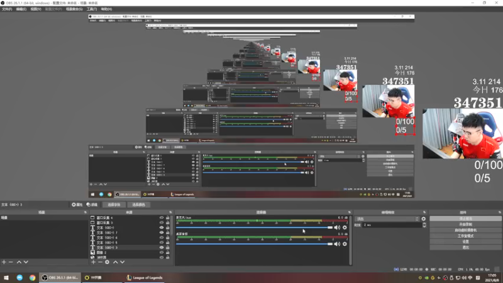Image resolution: width=503 pixels, height=283 pixels.
Task: Decrease 时长 duration with the down stepper
Action: coord(424,226)
